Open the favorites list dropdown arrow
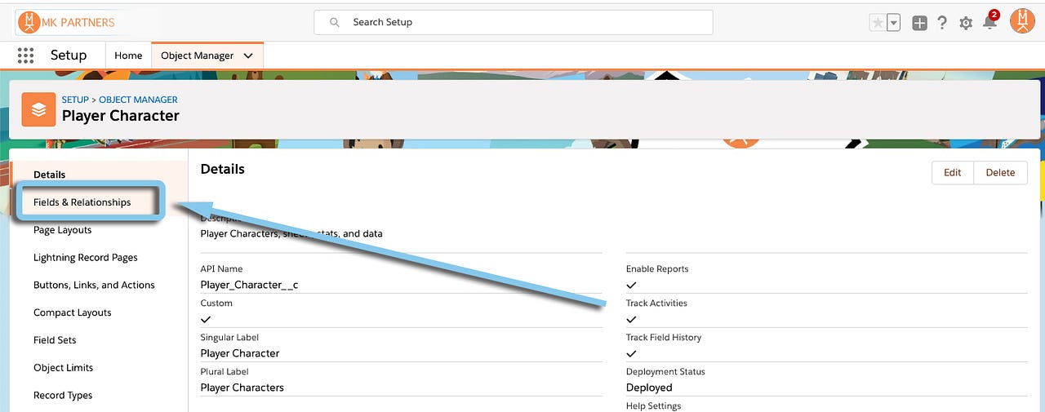The height and width of the screenshot is (412, 1045). pos(893,23)
